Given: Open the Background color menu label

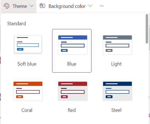Looking at the screenshot, I should 67,6.
